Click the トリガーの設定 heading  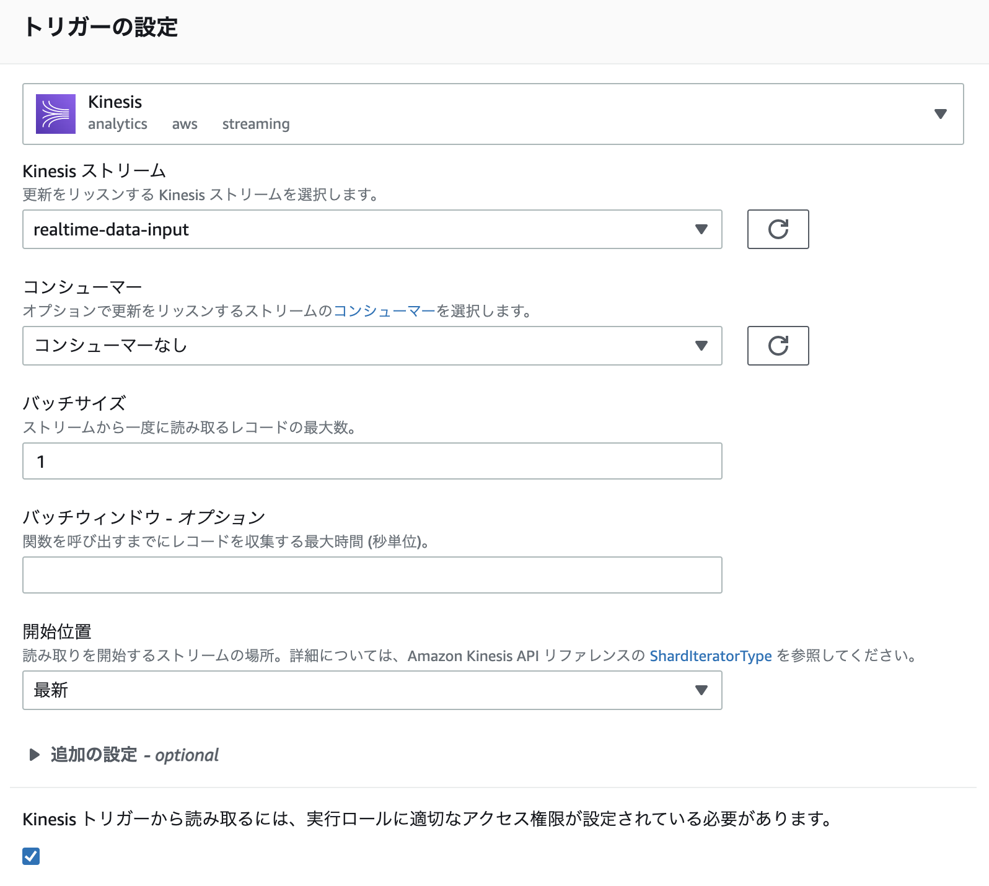click(x=101, y=27)
